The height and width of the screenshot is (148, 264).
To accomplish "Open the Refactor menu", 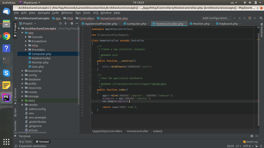I will pyautogui.click(x=67, y=13).
